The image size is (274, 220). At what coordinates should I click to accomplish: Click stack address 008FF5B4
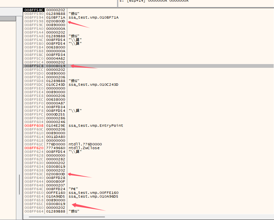(34, 47)
